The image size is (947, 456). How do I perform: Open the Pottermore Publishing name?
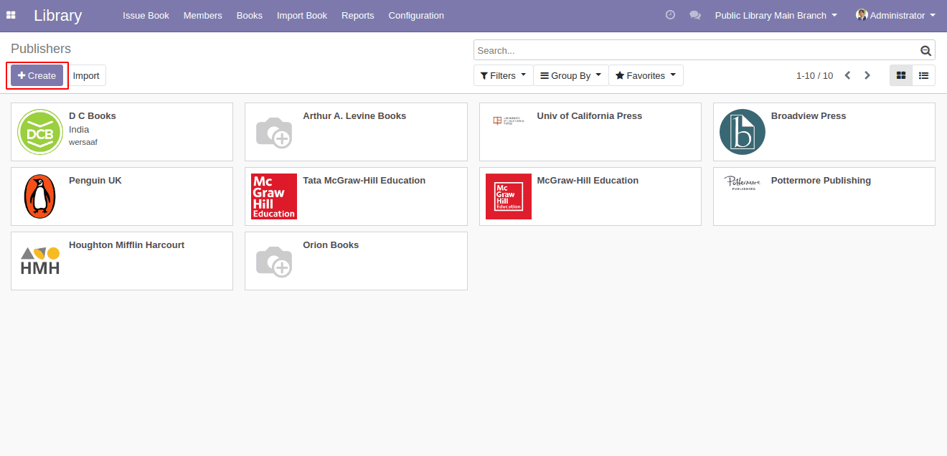click(x=821, y=181)
